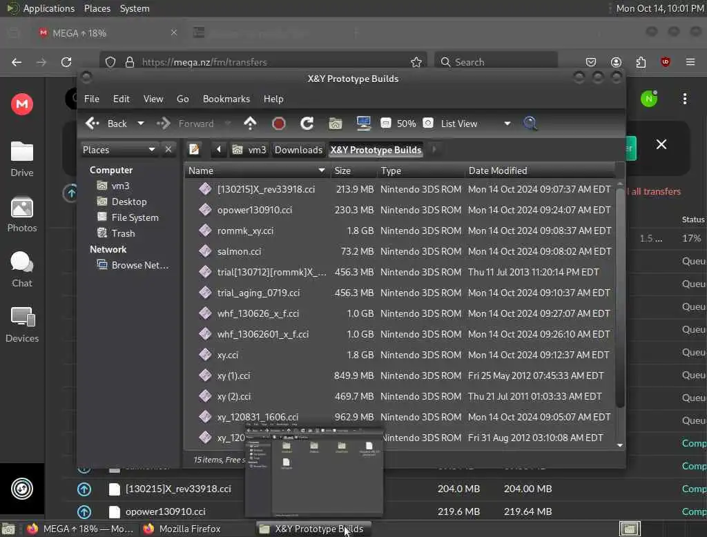Select file xy (2).cci
This screenshot has width=707, height=537.
point(233,397)
